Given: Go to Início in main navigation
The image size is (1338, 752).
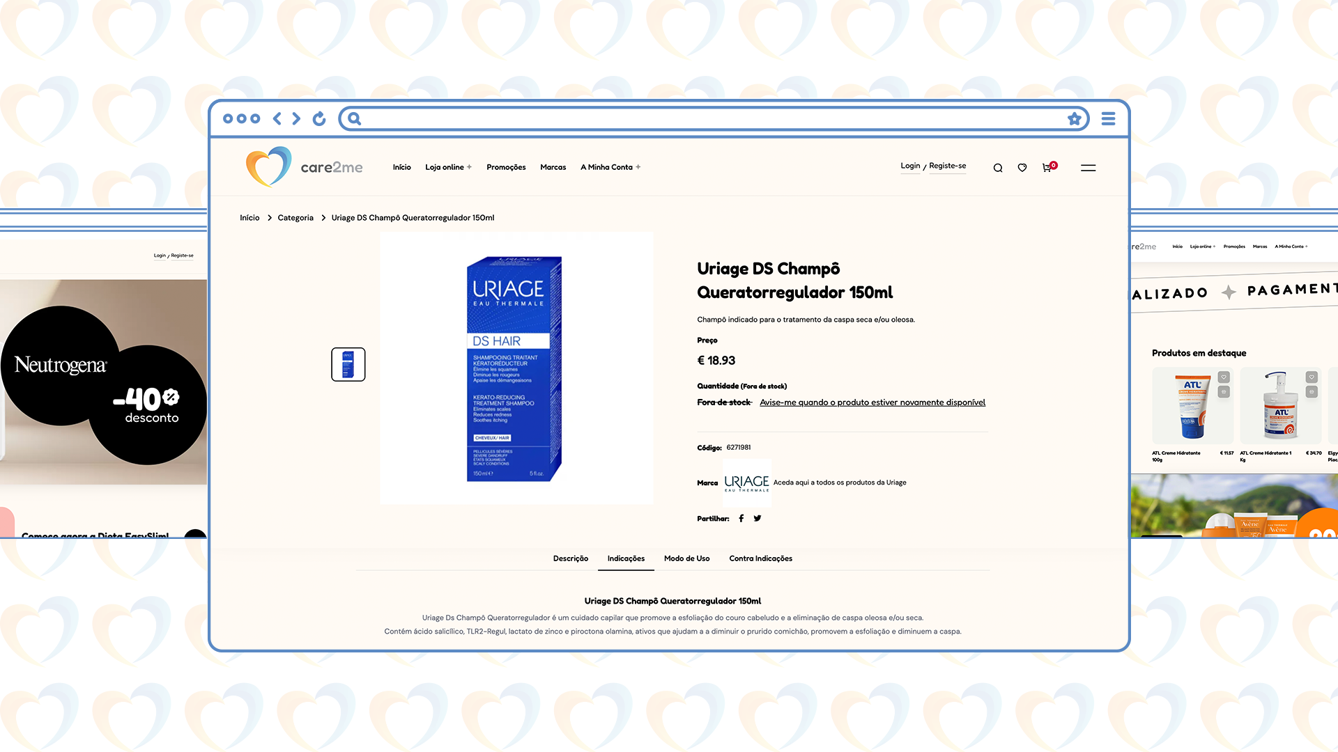Looking at the screenshot, I should (x=401, y=167).
